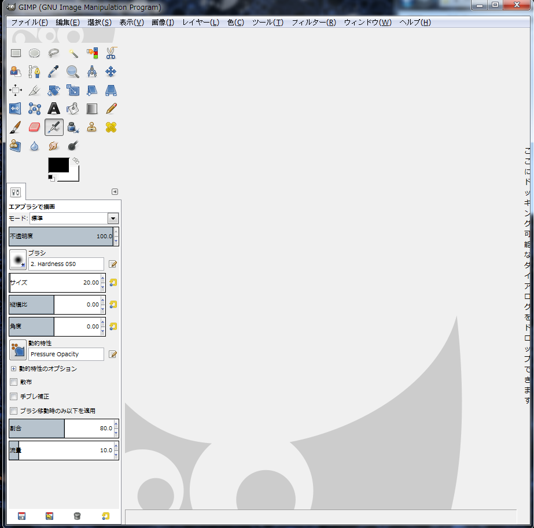The image size is (534, 528).
Task: Open the ウィンドウ menu
Action: [x=368, y=23]
